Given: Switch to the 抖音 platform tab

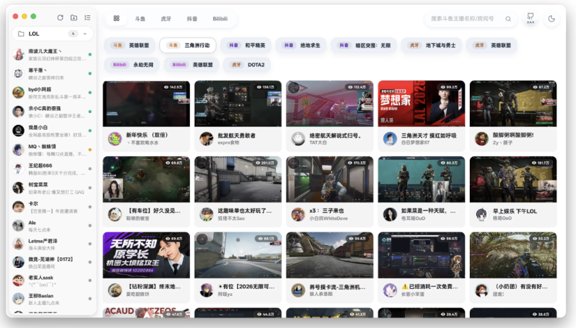Looking at the screenshot, I should click(x=192, y=19).
